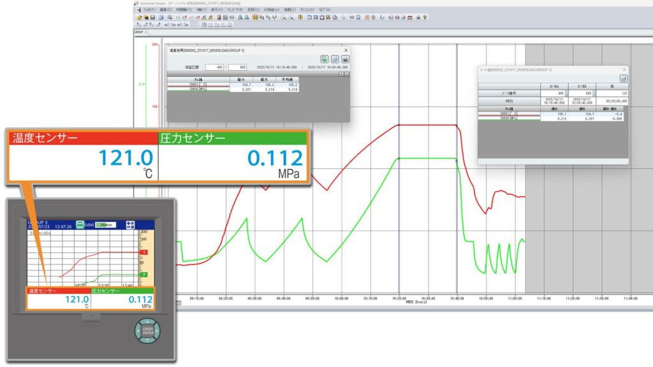Click the large 0.112 pressure reading
This screenshot has height=367, width=653.
(x=275, y=158)
